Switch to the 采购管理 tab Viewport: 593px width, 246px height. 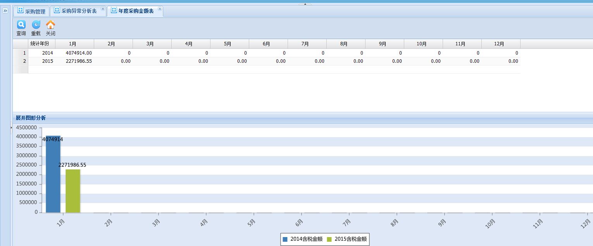pyautogui.click(x=35, y=11)
